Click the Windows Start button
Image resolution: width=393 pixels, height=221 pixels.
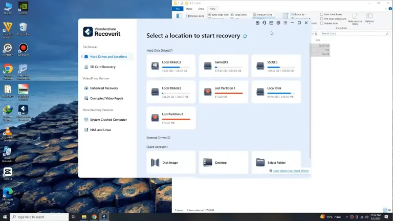click(5, 217)
